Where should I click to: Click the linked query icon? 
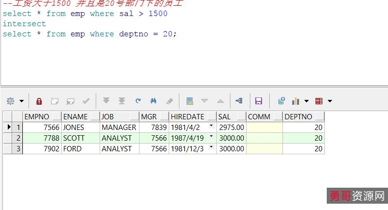[x=239, y=101]
